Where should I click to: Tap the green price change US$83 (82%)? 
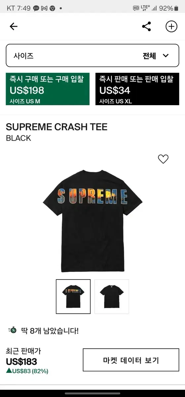tap(27, 371)
